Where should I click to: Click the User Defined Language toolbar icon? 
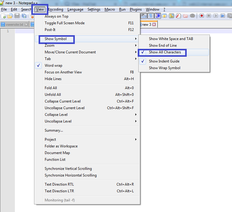[164, 16]
